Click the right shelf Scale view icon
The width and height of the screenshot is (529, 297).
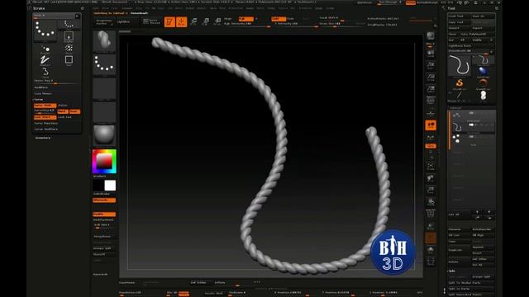431,191
